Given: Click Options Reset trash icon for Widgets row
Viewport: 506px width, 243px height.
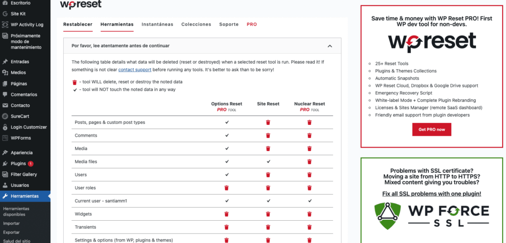Looking at the screenshot, I should (226, 214).
